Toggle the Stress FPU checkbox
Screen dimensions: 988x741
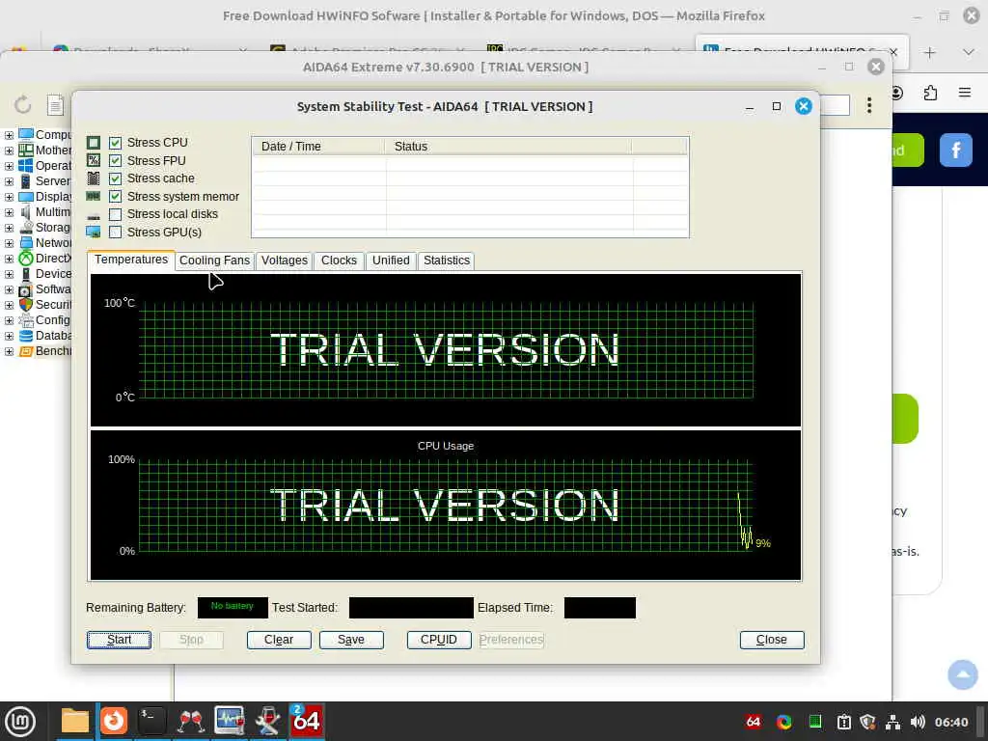pyautogui.click(x=116, y=161)
